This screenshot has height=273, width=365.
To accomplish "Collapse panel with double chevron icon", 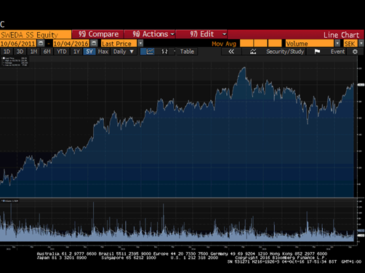I will 231,52.
